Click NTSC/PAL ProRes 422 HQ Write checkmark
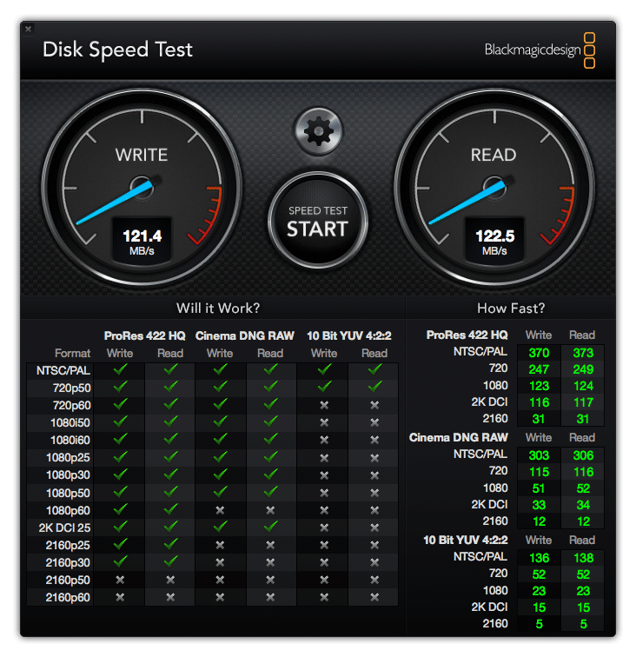The height and width of the screenshot is (657, 636). pos(120,369)
